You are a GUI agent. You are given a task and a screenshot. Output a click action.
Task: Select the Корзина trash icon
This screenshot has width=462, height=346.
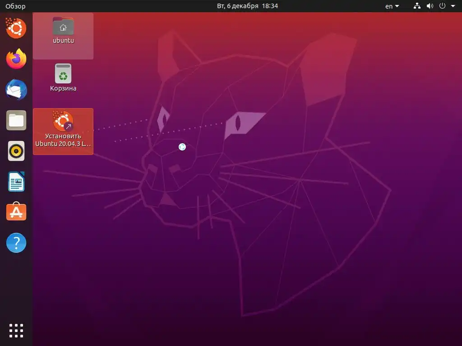pyautogui.click(x=63, y=78)
